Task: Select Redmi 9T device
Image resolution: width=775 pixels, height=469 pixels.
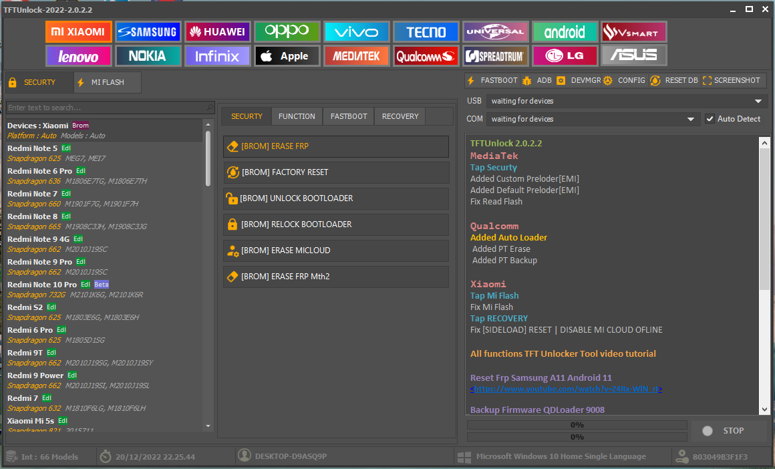Action: click(x=104, y=358)
